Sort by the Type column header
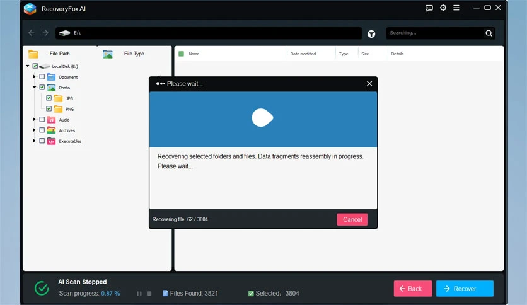This screenshot has width=527, height=305. click(x=344, y=54)
